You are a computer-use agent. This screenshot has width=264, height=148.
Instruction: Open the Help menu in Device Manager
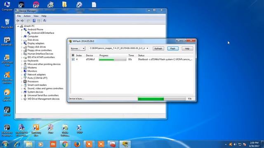click(44, 16)
